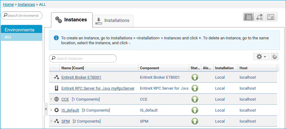The image size is (286, 129).
Task: Sort by Alerts column header
Action: (207, 68)
